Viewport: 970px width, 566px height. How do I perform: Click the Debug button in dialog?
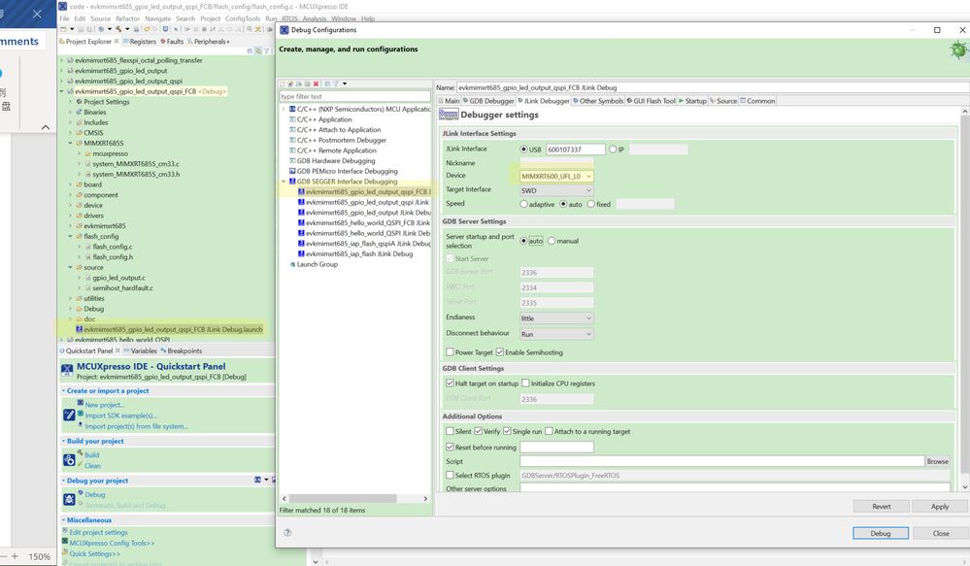pos(881,533)
